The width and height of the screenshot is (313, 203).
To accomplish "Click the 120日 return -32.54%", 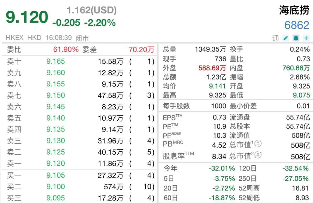I will pyautogui.click(x=296, y=168).
